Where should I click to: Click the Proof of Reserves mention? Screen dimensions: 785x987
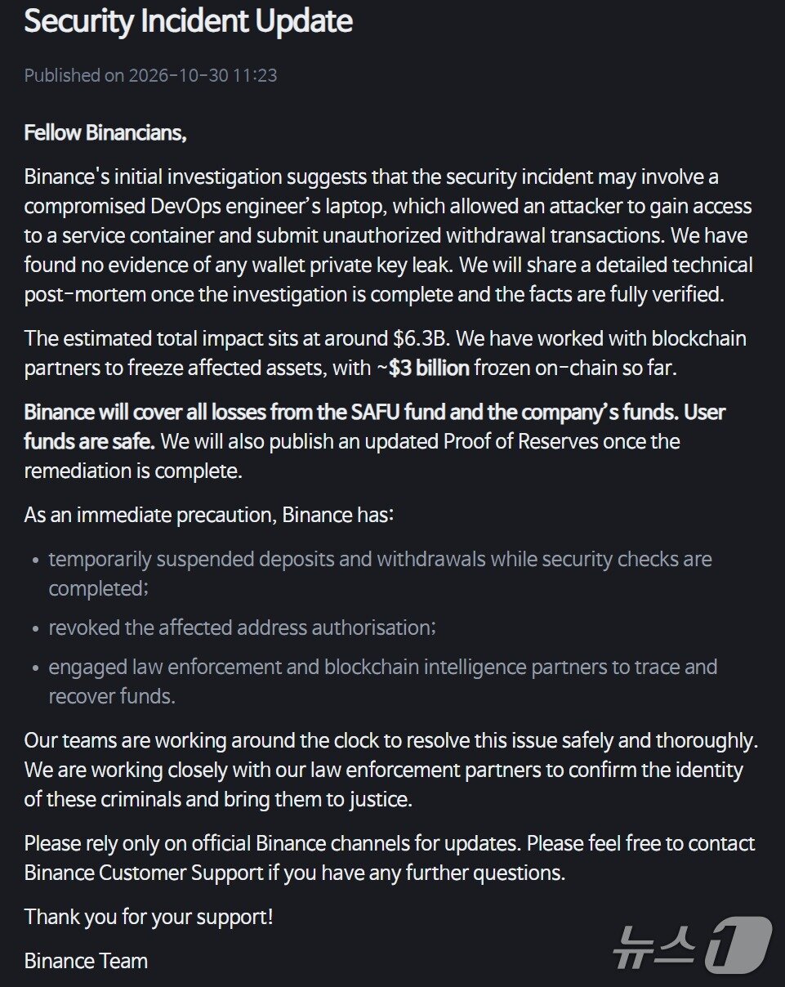[x=521, y=441]
